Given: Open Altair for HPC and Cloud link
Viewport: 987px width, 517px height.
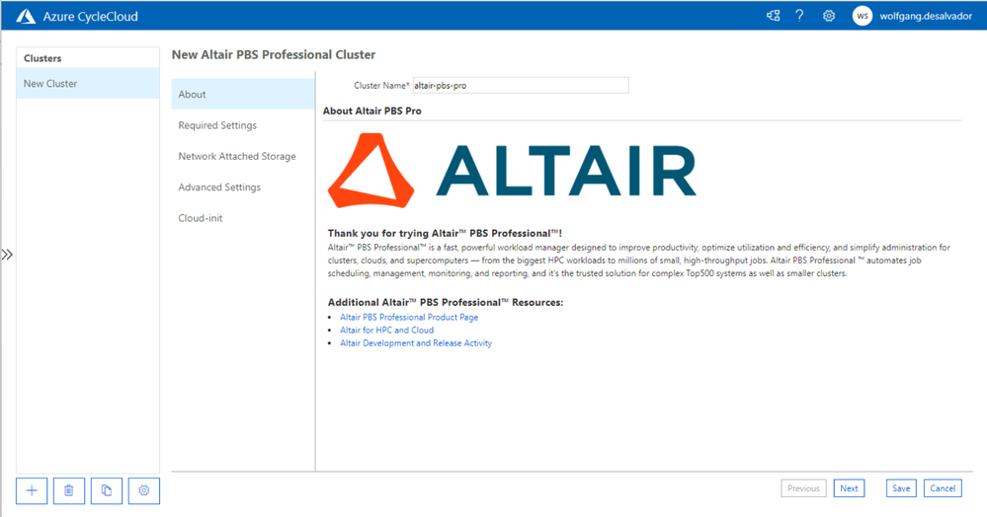Looking at the screenshot, I should pos(386,330).
